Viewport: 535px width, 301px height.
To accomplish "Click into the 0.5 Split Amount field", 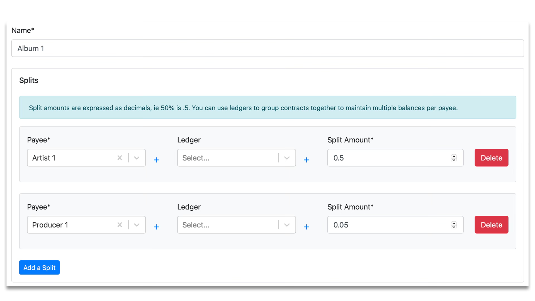I will (387, 158).
